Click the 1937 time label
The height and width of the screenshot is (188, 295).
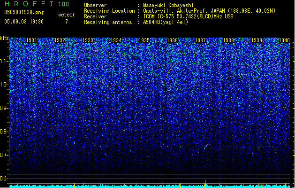pyautogui.click(x=201, y=40)
